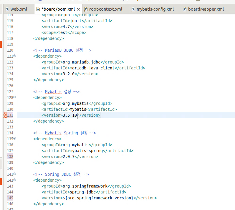Viewport: 235px width, 210px height.
Task: Click the version 2.0.7 value
Action: coord(69,157)
